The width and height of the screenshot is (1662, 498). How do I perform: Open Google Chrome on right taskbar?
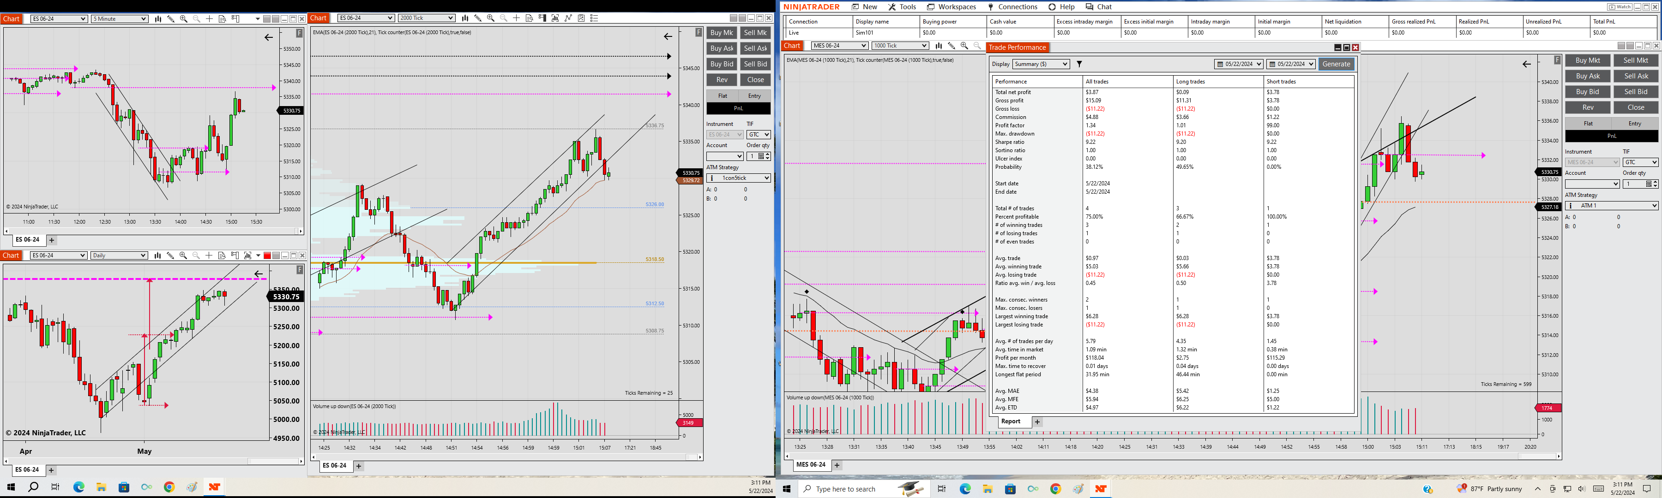tap(1055, 489)
